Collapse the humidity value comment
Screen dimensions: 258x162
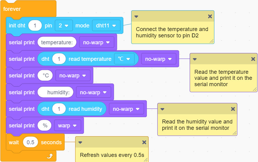[x=163, y=109]
